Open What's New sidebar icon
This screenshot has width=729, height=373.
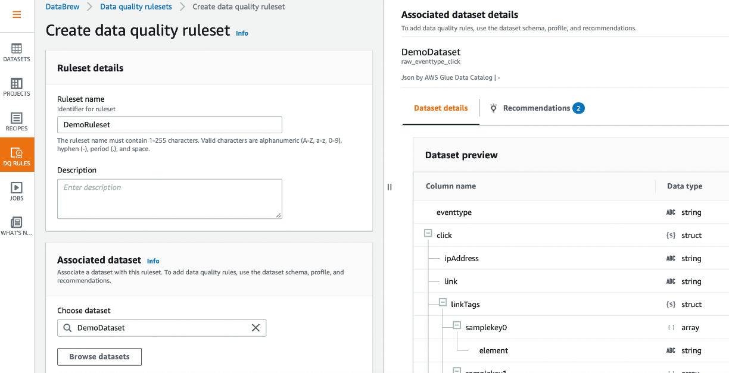[17, 225]
